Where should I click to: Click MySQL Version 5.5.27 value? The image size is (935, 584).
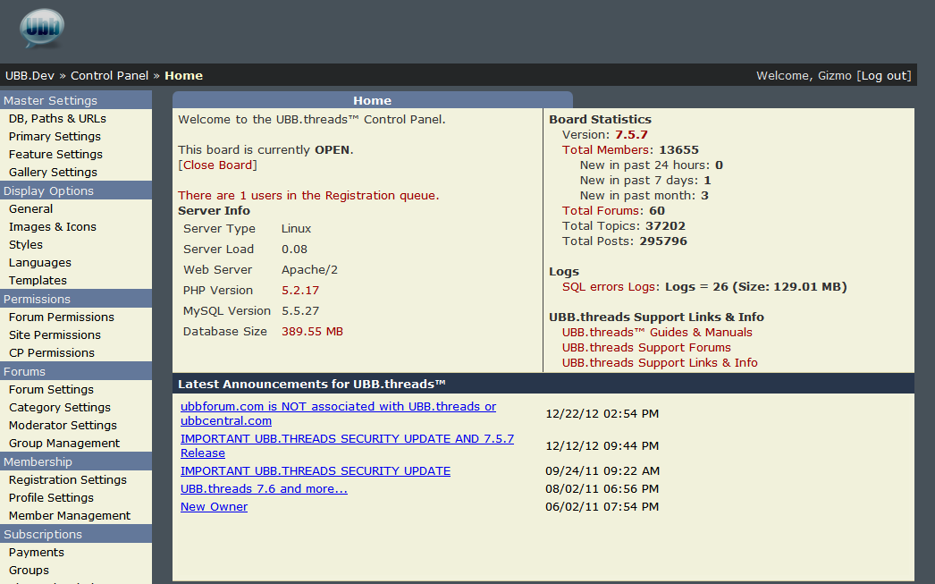(x=300, y=311)
